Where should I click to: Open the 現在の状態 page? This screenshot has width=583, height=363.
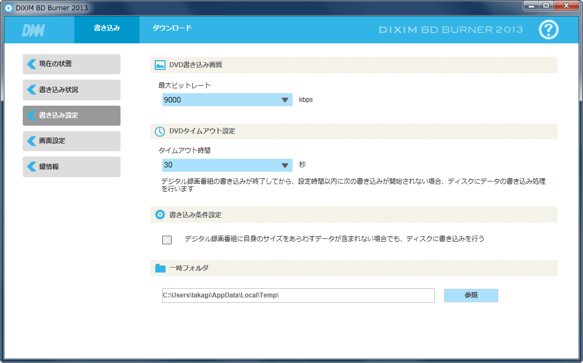[x=72, y=64]
